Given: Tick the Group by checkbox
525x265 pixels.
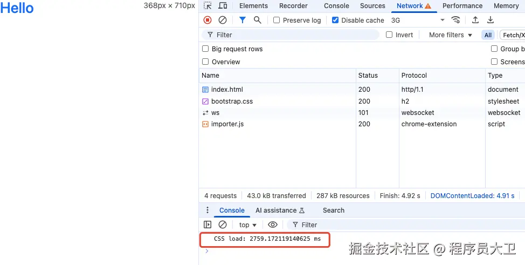Looking at the screenshot, I should coord(494,49).
